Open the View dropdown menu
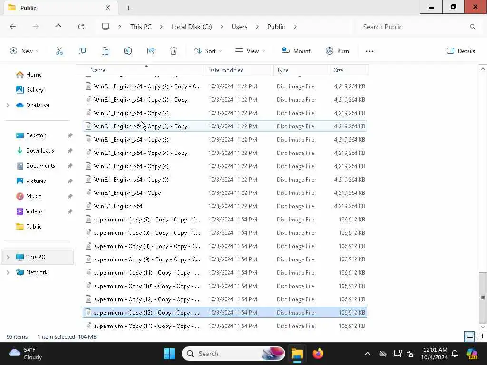 click(250, 51)
